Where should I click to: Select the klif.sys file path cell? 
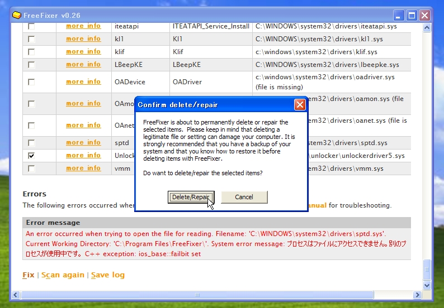(x=332, y=52)
